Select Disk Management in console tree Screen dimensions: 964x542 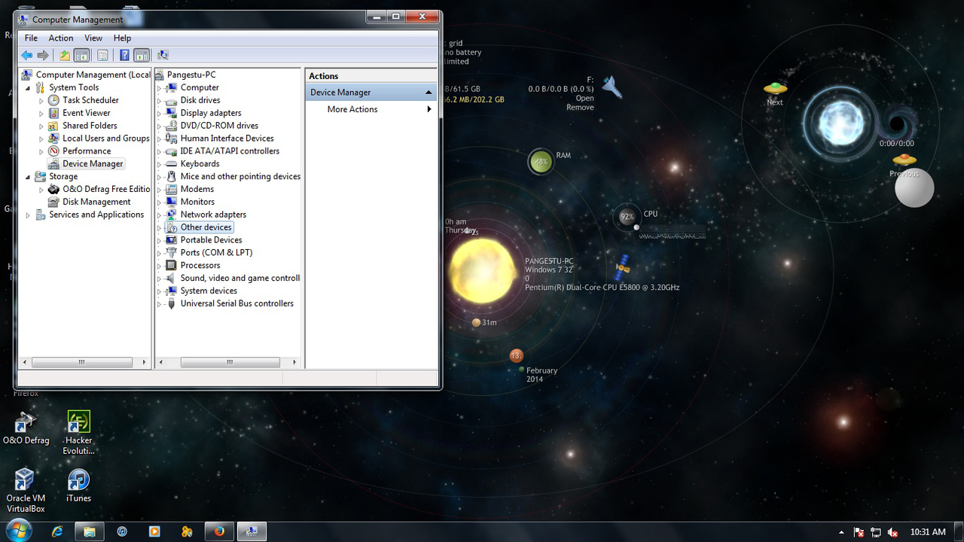coord(96,202)
